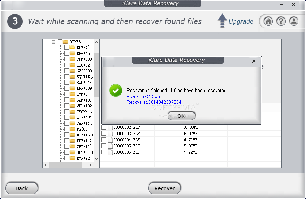Open the Help question mark icon

click(281, 21)
